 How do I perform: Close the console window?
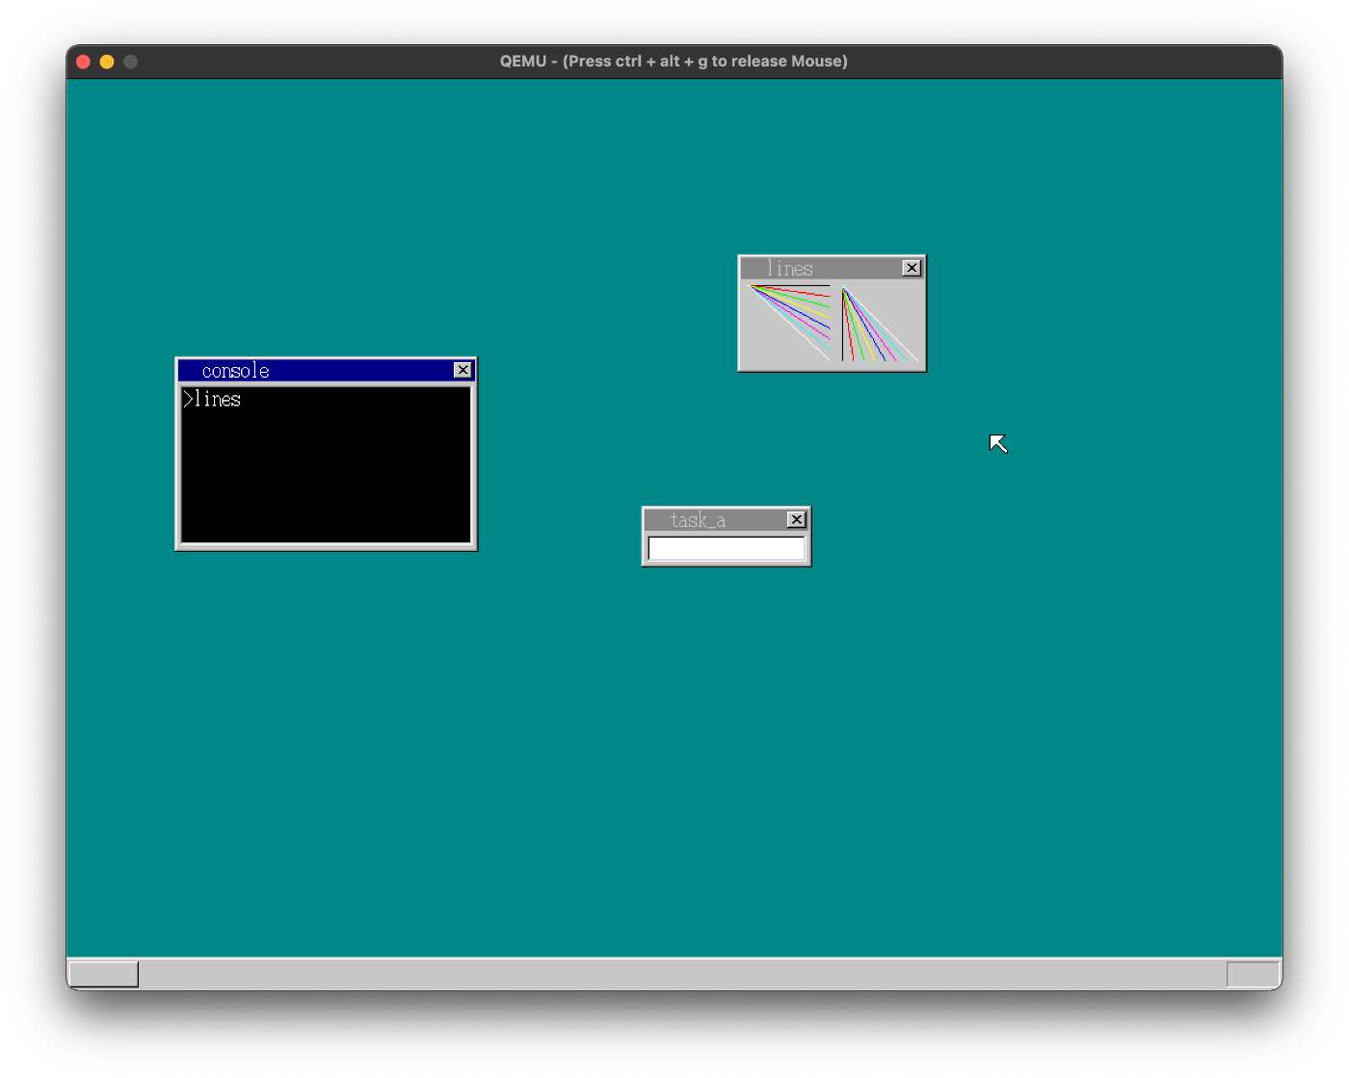tap(463, 370)
